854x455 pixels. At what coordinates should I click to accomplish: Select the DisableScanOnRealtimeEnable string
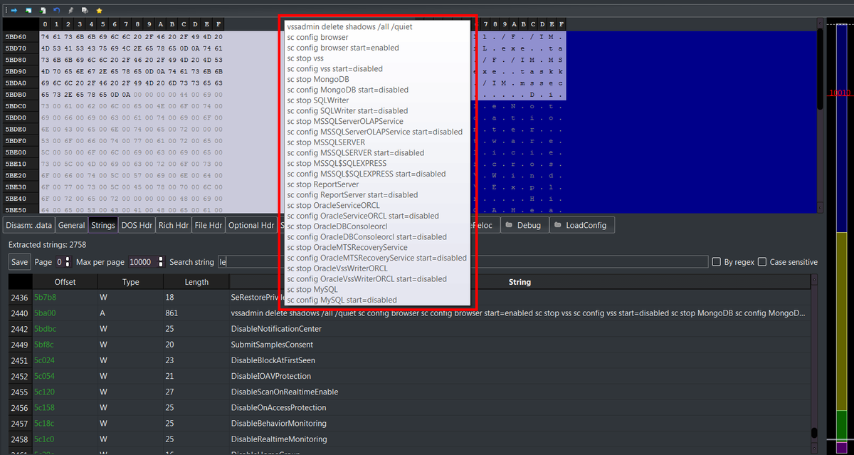tap(284, 392)
